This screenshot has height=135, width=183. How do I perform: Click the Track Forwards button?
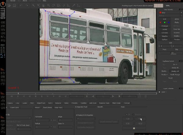pos(140,119)
